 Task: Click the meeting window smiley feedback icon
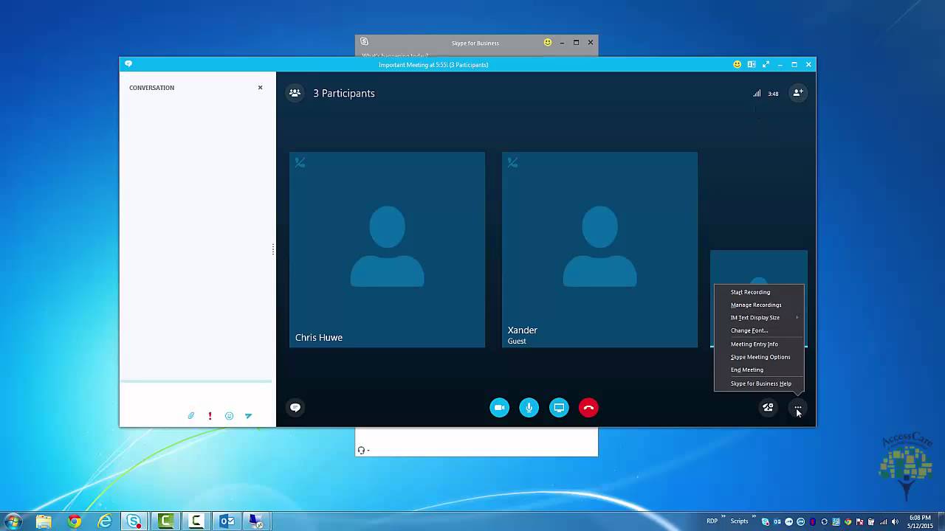(737, 65)
